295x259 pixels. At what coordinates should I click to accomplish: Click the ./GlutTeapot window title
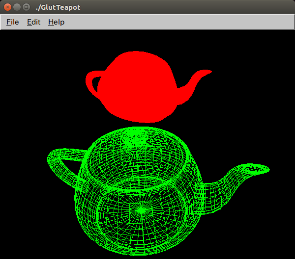tap(58, 7)
